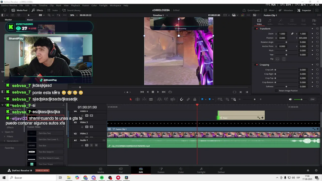Select the arrow Selection Mode tool

point(131,99)
